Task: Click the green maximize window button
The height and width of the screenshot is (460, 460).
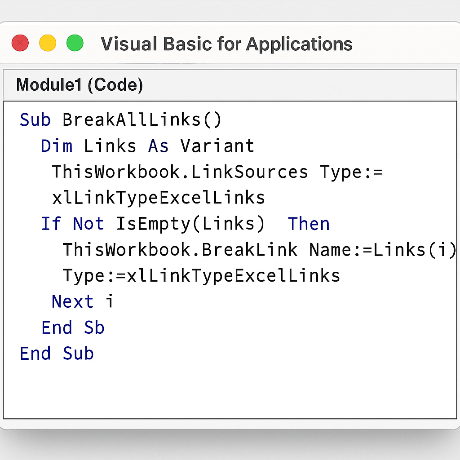Action: click(x=75, y=44)
